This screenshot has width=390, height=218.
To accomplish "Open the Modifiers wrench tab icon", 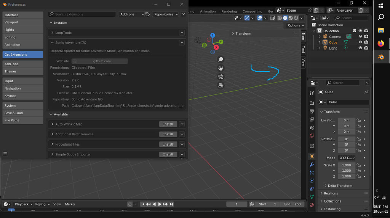I will [x=312, y=165].
